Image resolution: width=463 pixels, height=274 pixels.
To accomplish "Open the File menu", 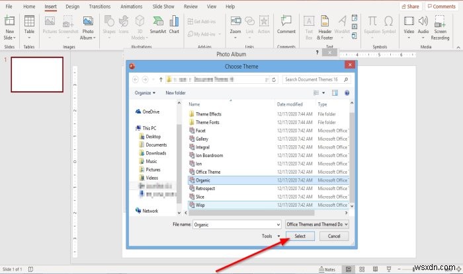I will click(x=9, y=6).
